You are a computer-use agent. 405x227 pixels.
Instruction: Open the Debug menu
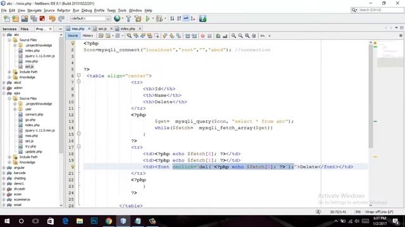87,10
